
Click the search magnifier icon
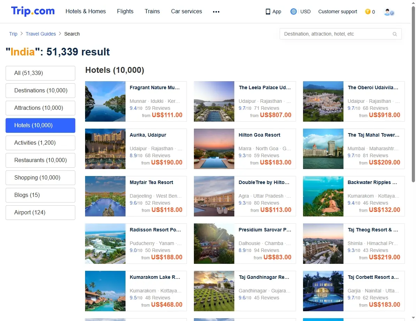pyautogui.click(x=395, y=34)
